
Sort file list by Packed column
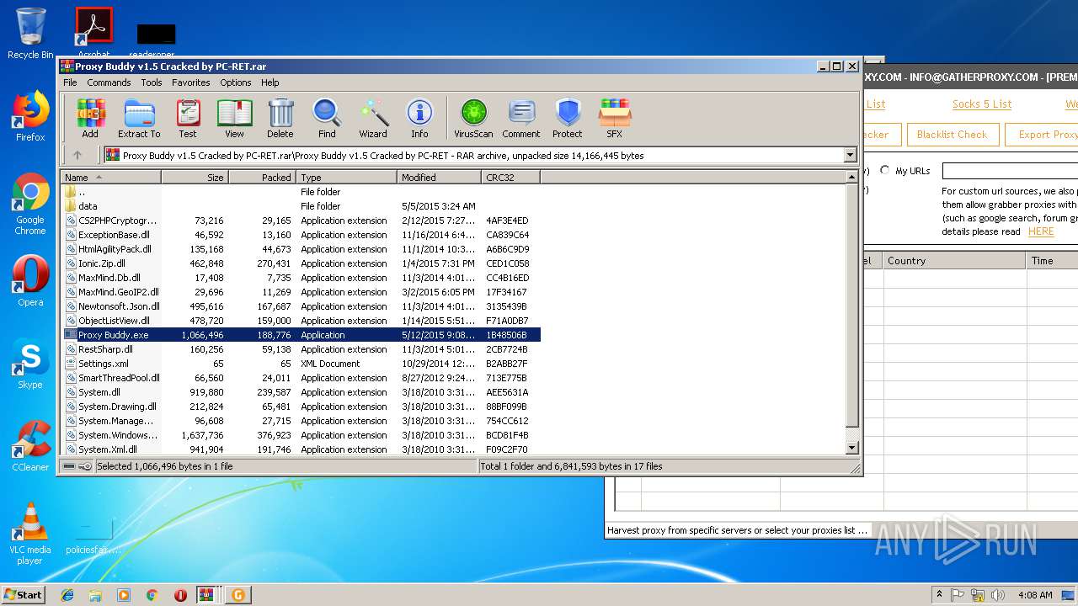(262, 178)
